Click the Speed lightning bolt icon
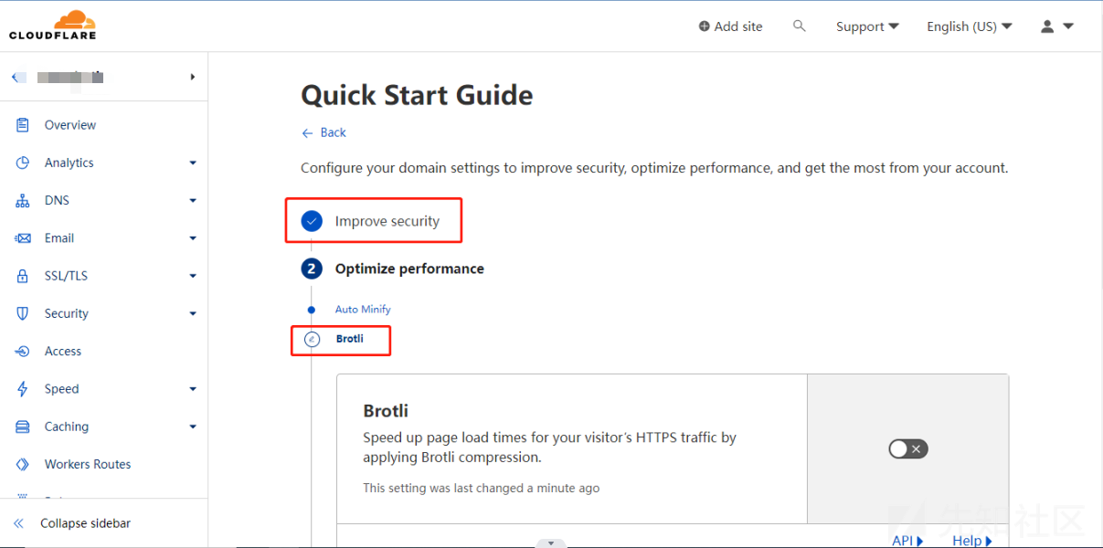Image resolution: width=1103 pixels, height=548 pixels. (x=23, y=389)
